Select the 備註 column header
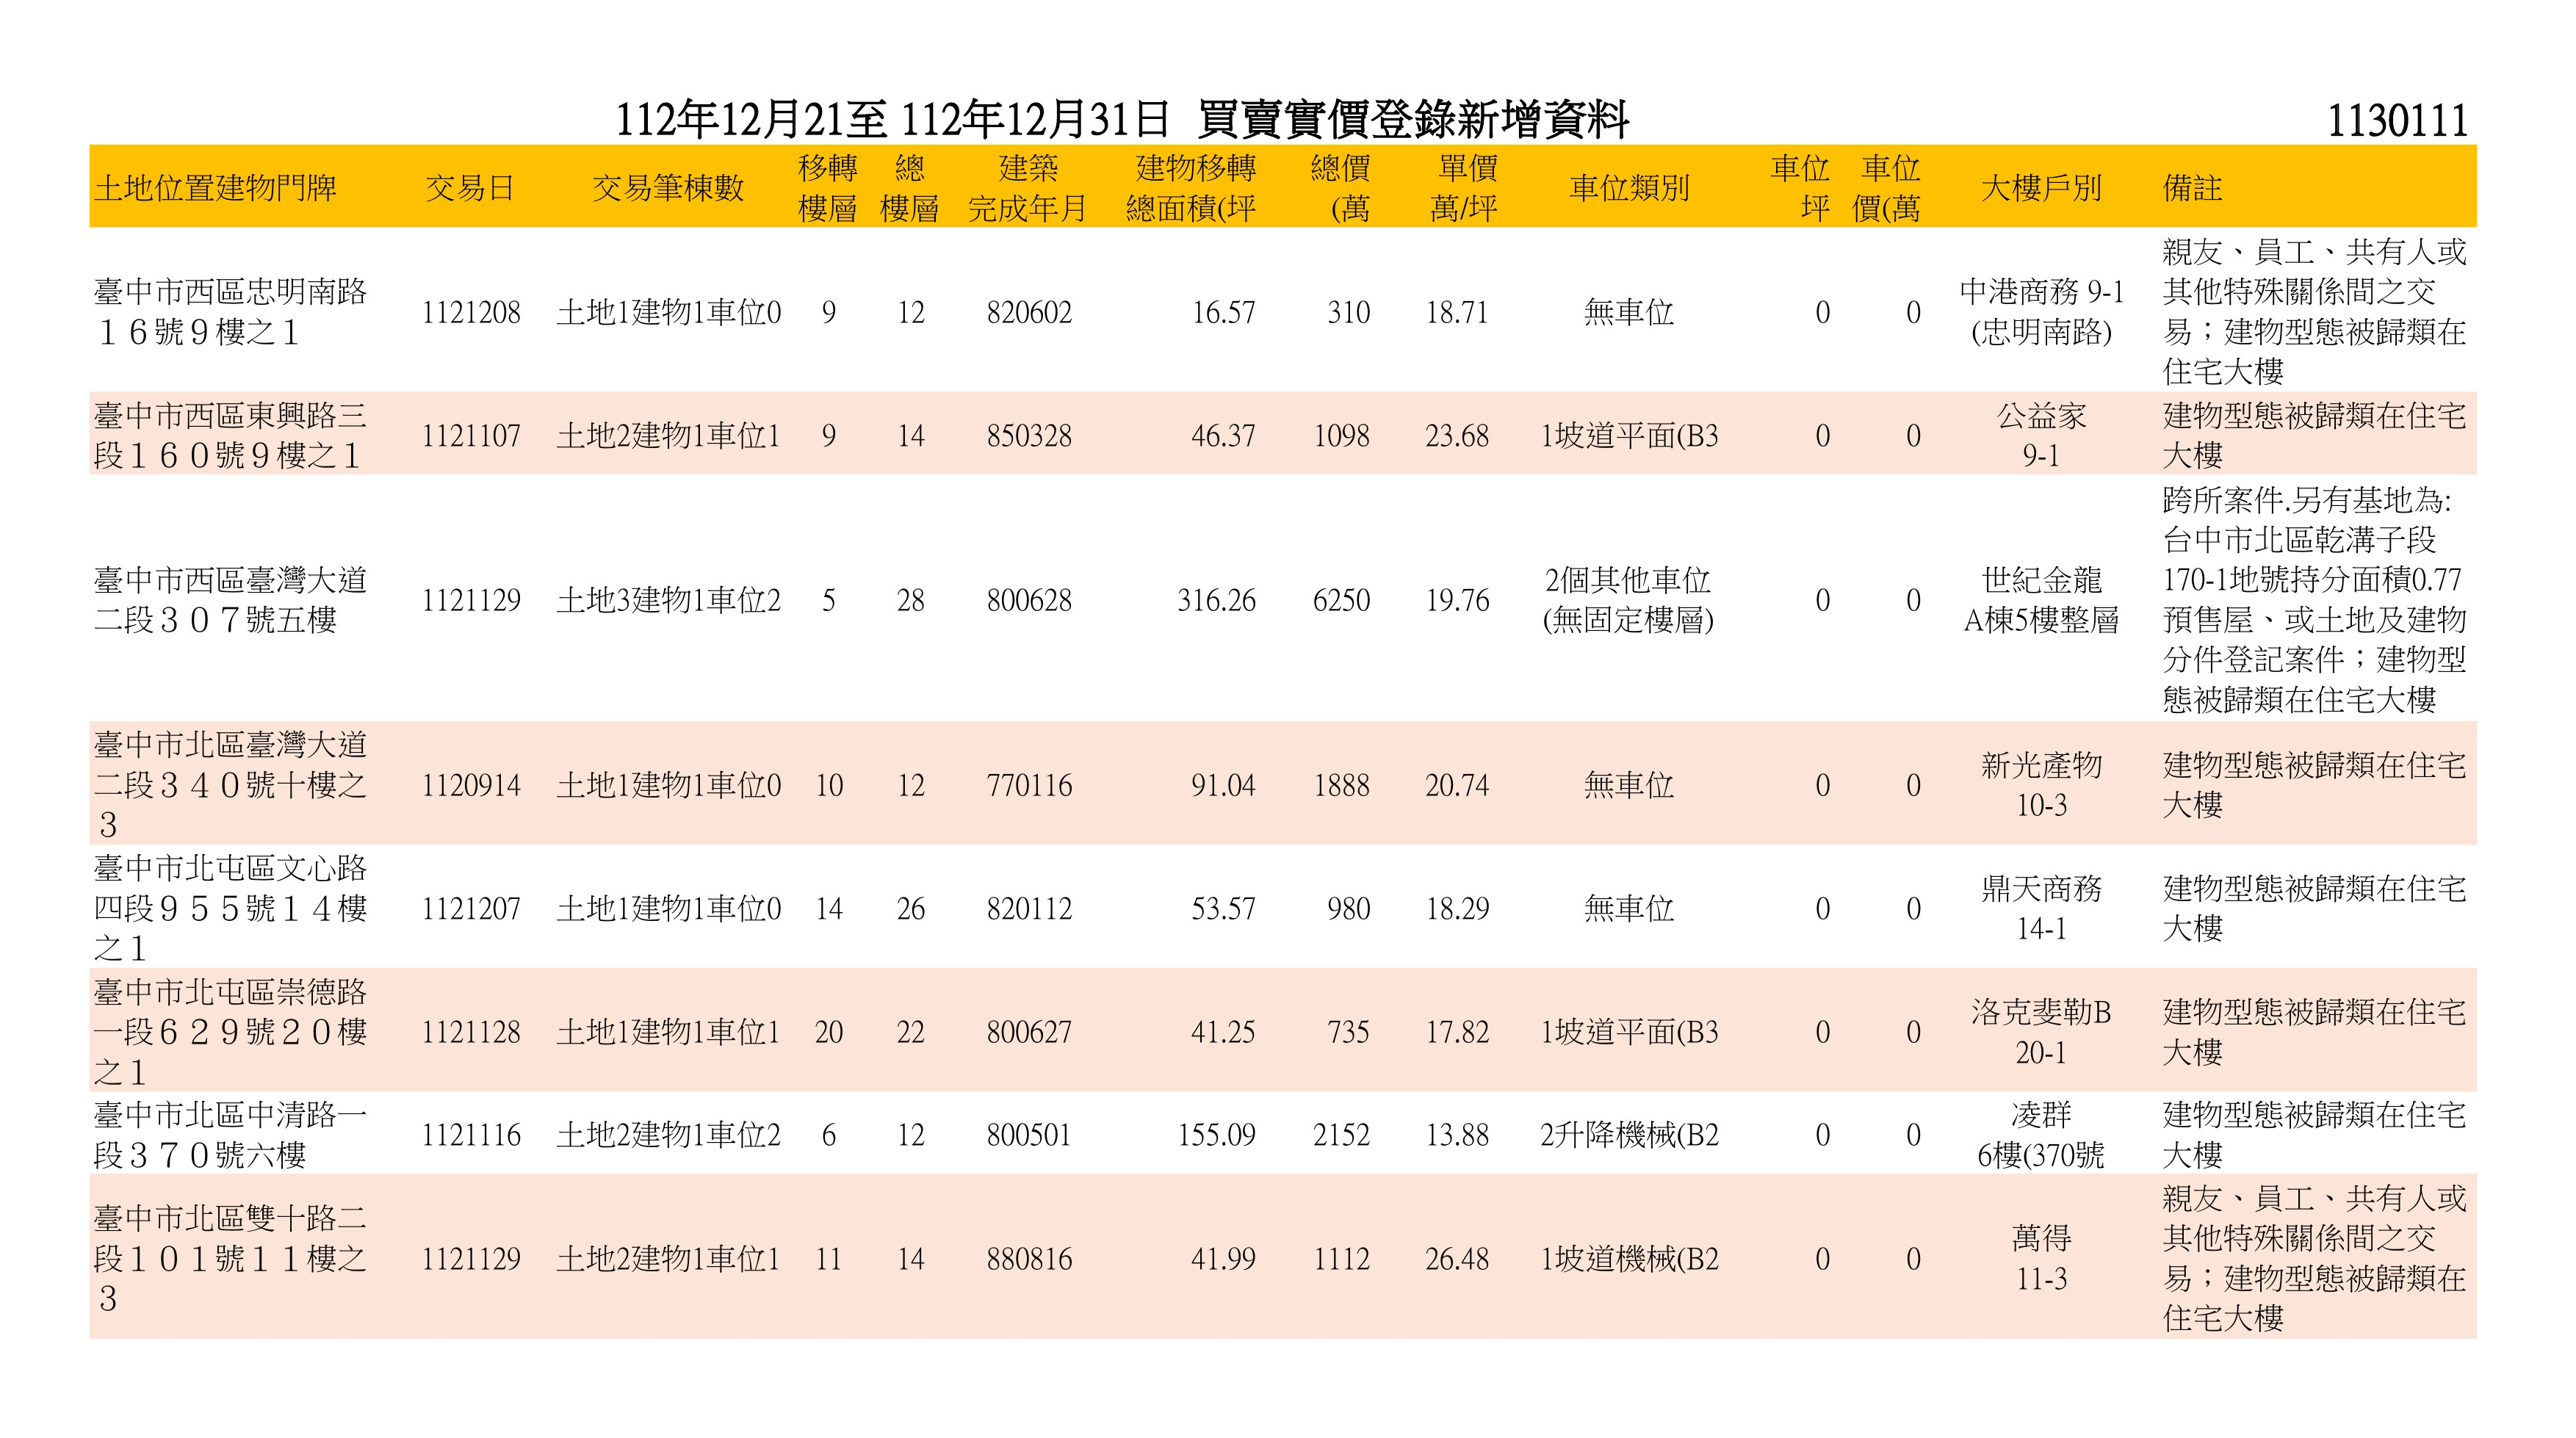The height and width of the screenshot is (1438, 2576). (x=2192, y=188)
